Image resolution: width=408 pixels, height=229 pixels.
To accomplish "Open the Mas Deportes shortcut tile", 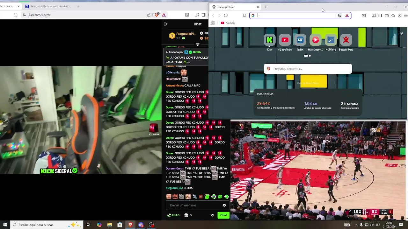I will [315, 40].
